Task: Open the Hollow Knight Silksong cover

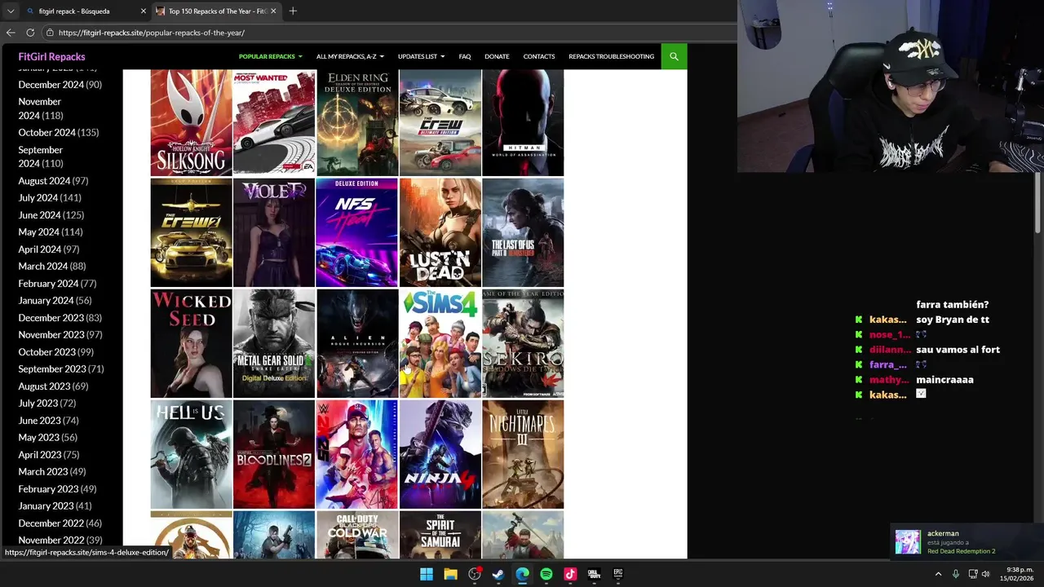Action: click(x=191, y=122)
